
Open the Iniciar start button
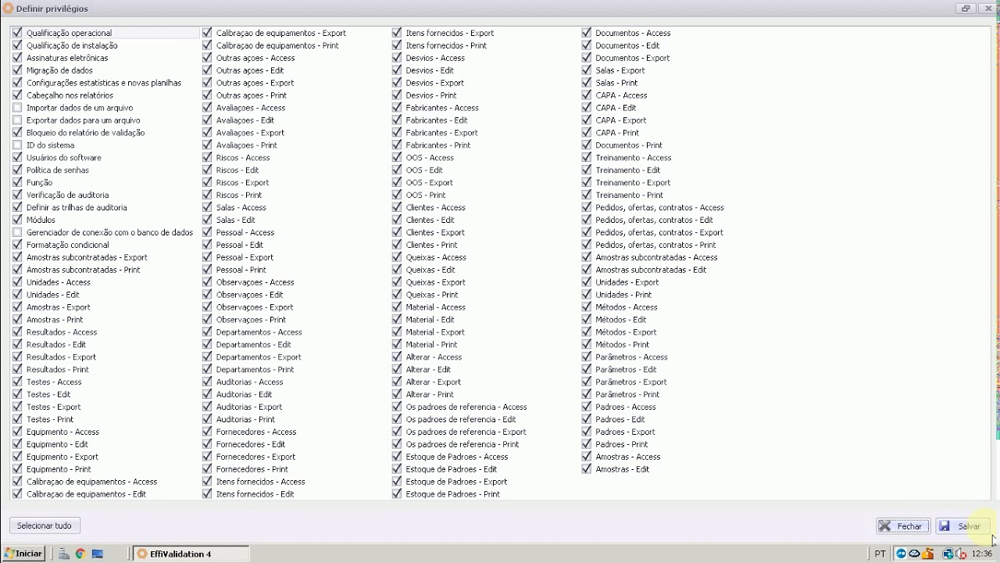[x=23, y=554]
